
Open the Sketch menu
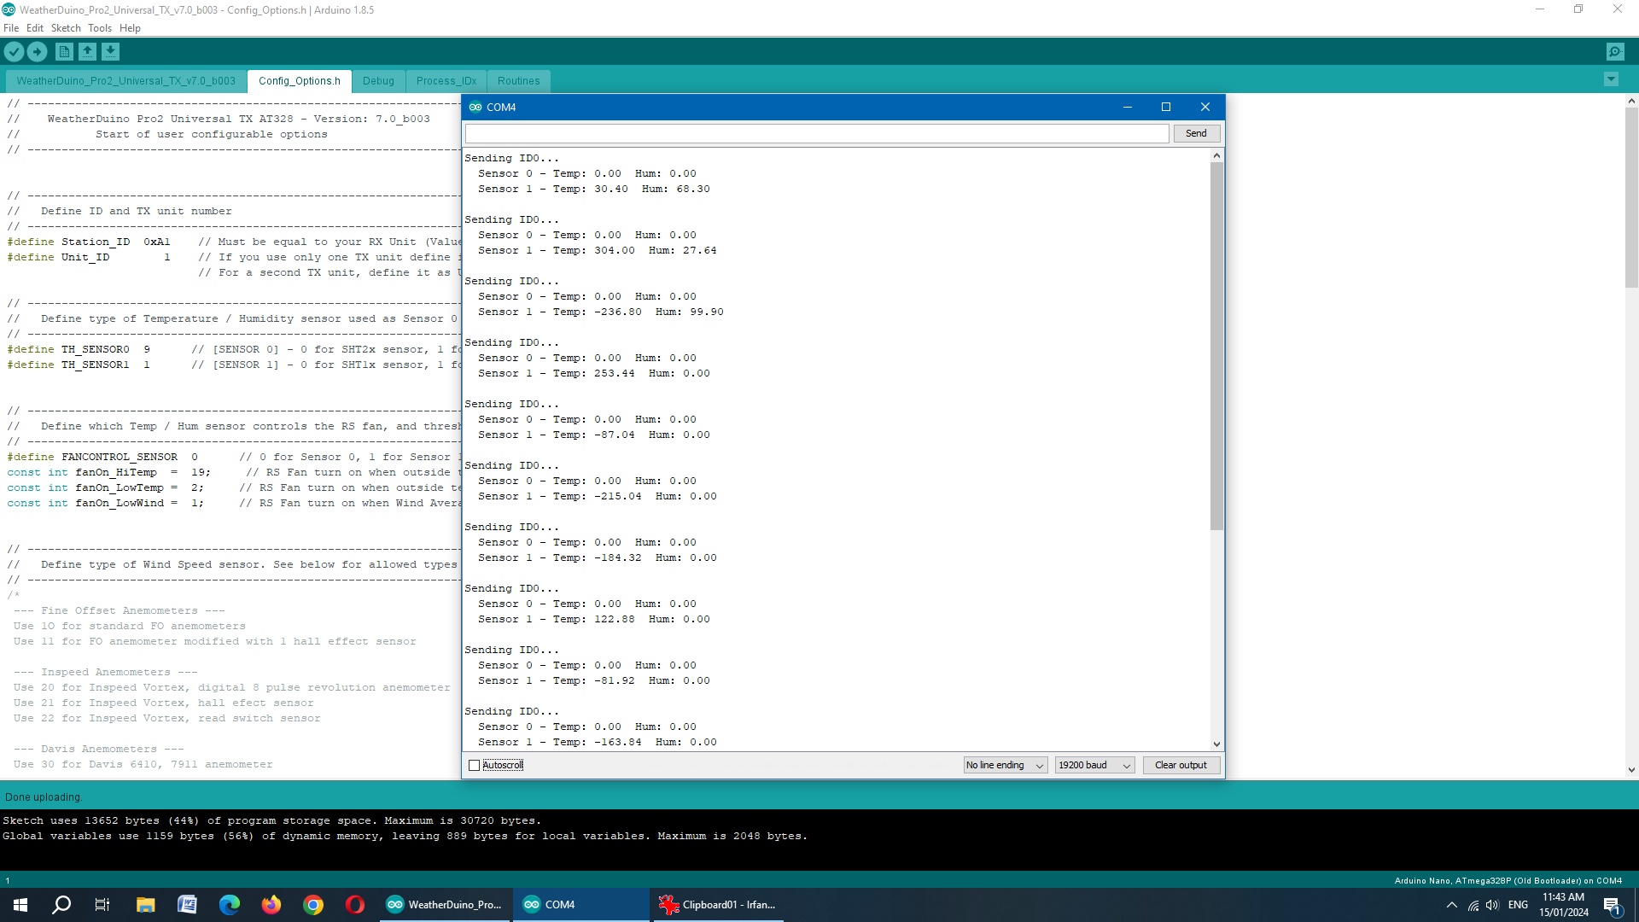[66, 28]
